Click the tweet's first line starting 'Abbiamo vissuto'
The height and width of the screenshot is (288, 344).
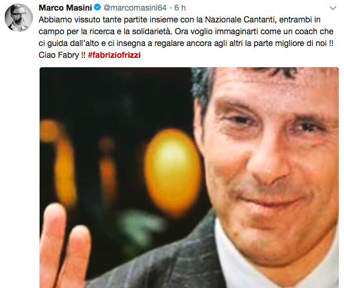(180, 19)
